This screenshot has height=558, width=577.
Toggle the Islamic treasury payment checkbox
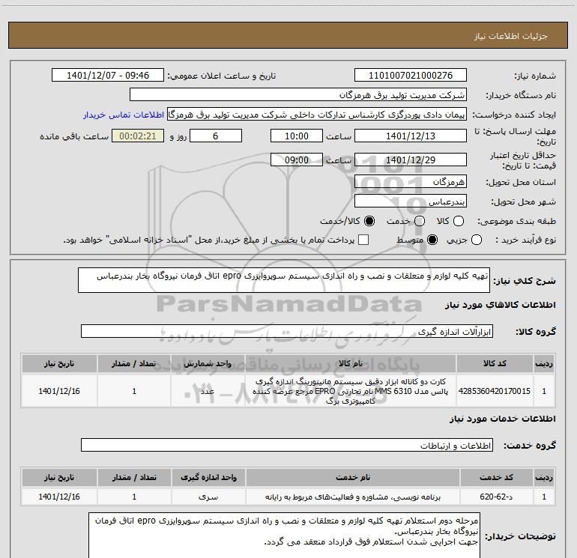point(363,240)
